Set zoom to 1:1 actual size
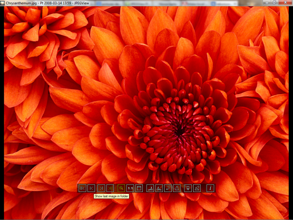Screen dimensions: 293x220 tap(130, 188)
